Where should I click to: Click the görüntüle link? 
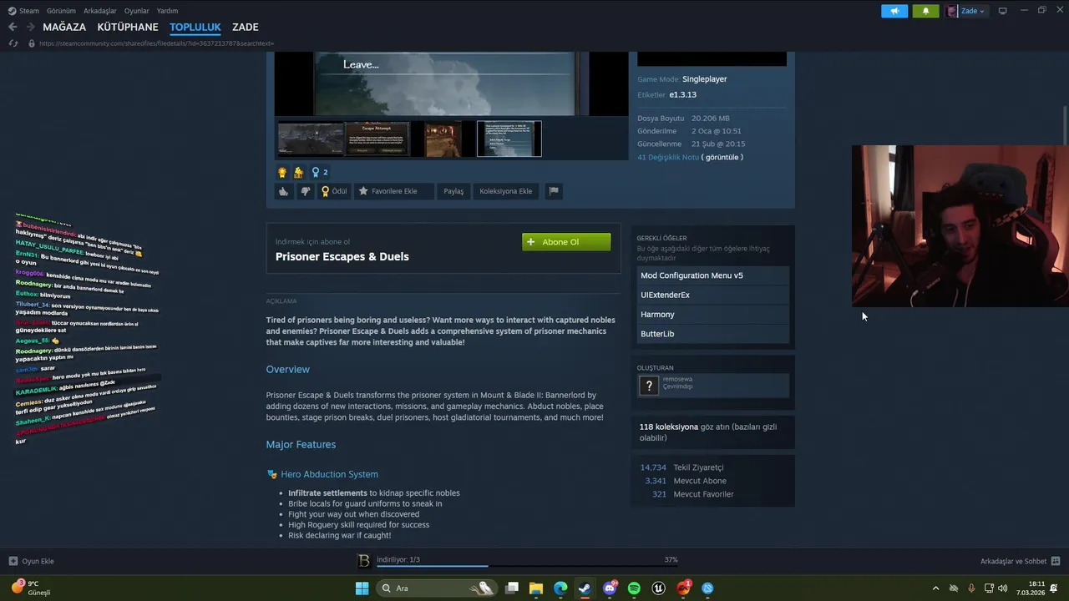[723, 157]
